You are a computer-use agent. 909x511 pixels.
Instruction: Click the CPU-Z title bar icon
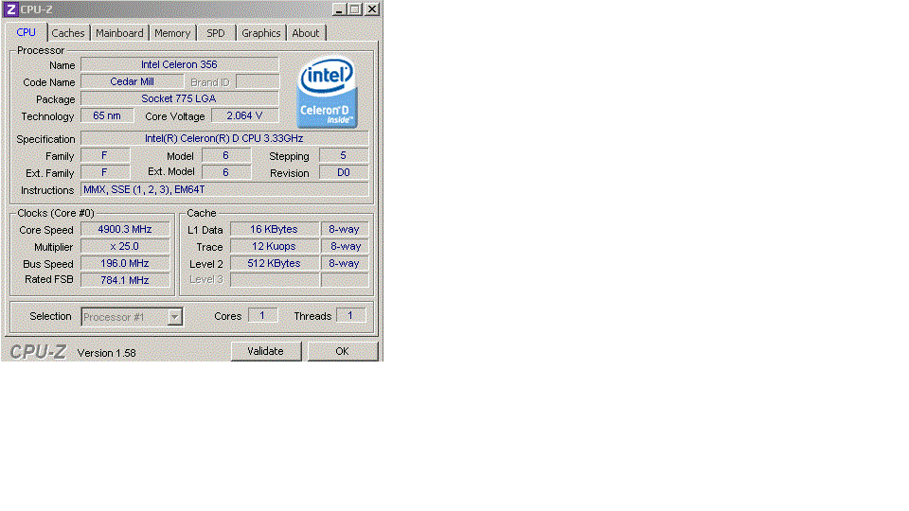click(x=10, y=9)
